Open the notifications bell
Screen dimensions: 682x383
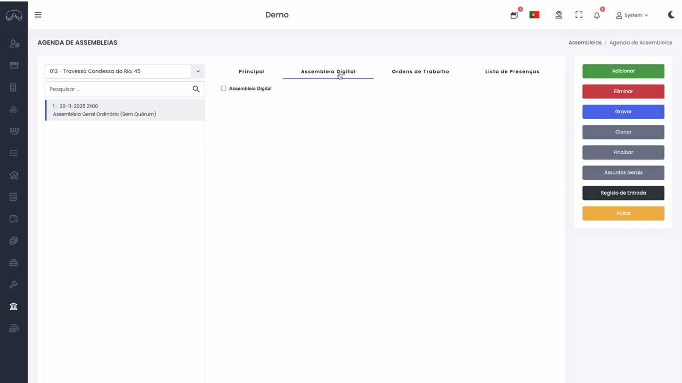(597, 15)
